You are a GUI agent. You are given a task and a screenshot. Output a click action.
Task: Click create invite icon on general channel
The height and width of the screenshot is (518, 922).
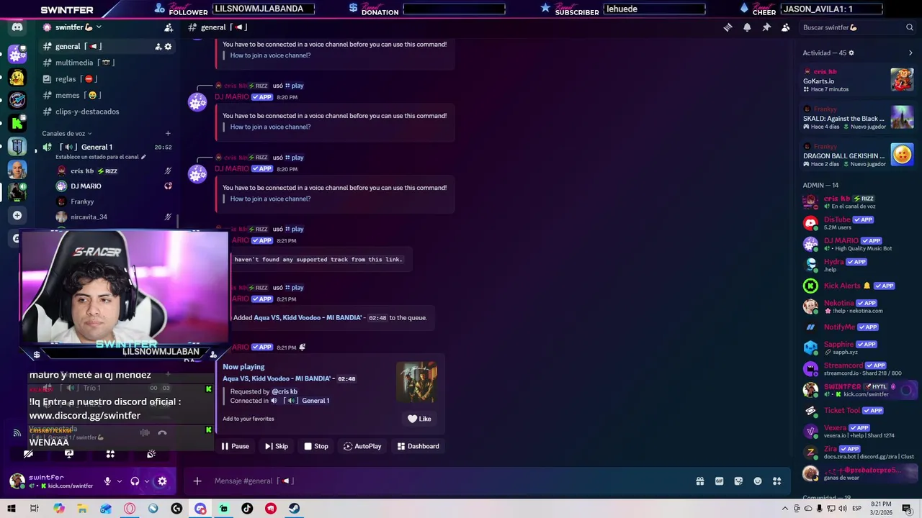(x=158, y=47)
